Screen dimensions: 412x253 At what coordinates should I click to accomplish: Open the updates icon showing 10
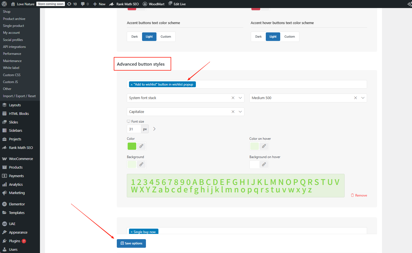point(72,4)
